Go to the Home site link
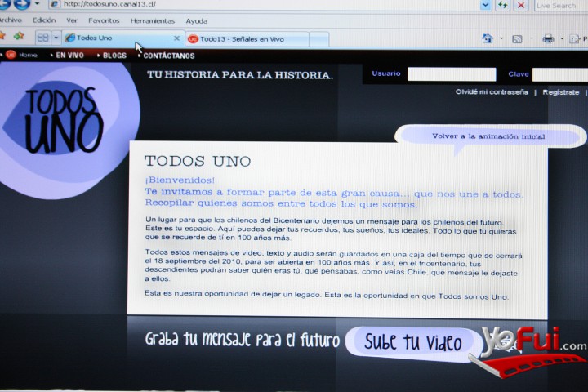This screenshot has height=392, width=588. pyautogui.click(x=28, y=55)
